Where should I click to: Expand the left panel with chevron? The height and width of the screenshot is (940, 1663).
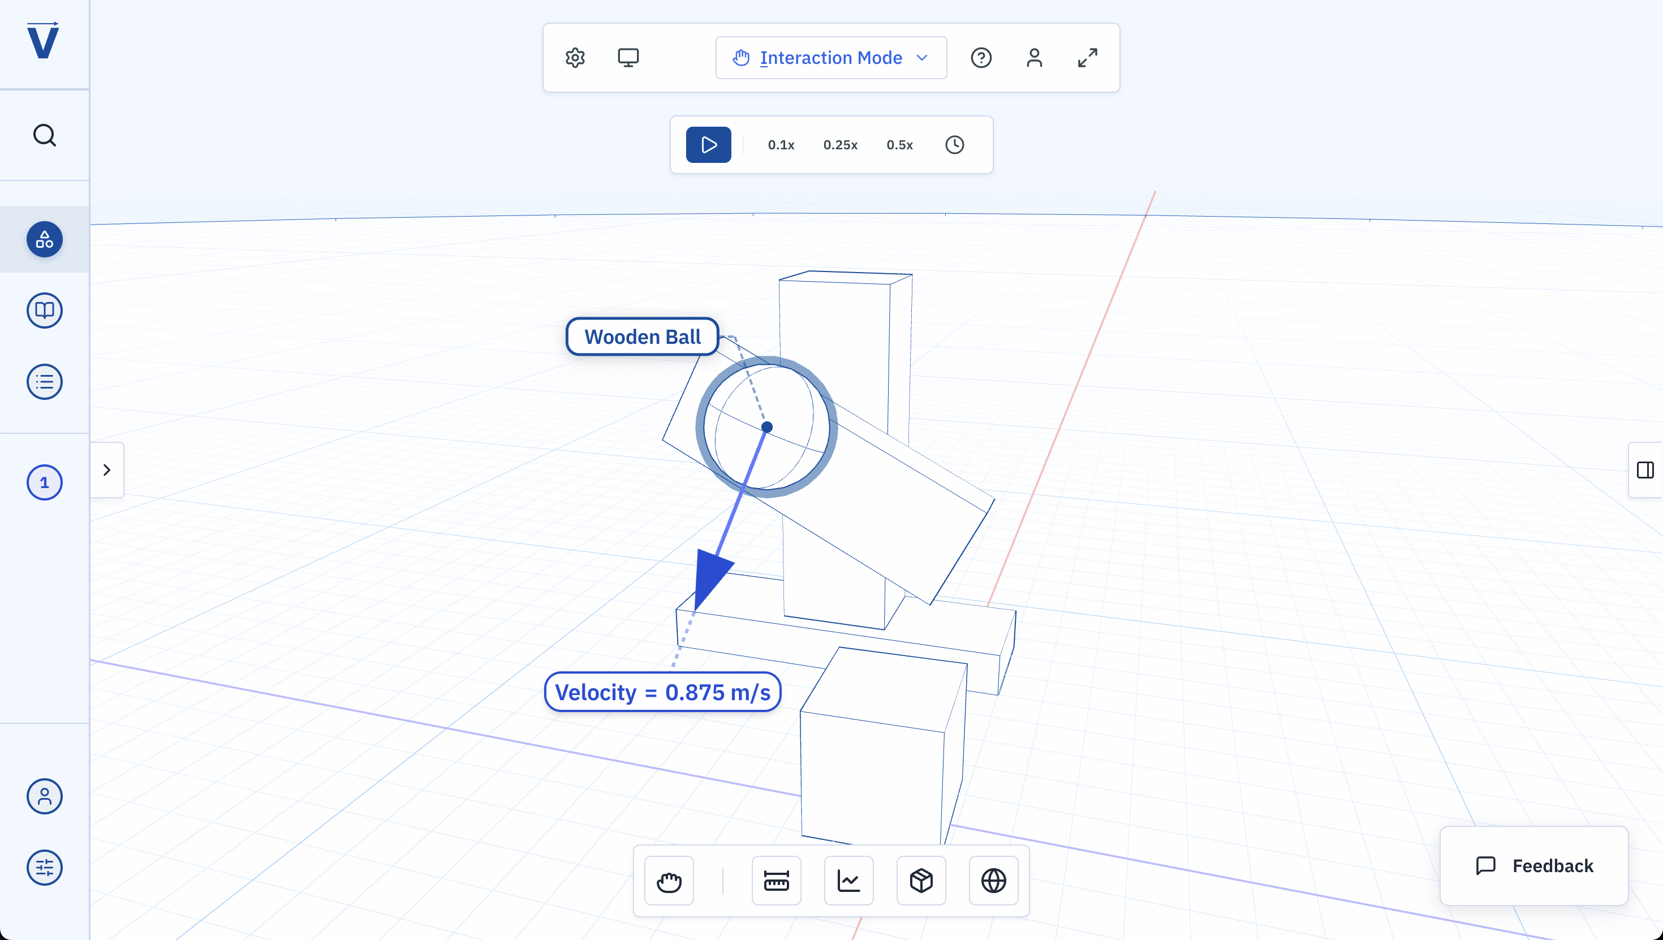pyautogui.click(x=107, y=470)
